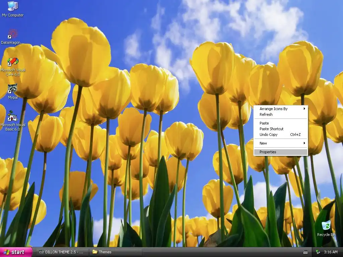Click the keyboard icon on the taskbar
Image resolution: width=343 pixels, height=257 pixels.
[305, 252]
